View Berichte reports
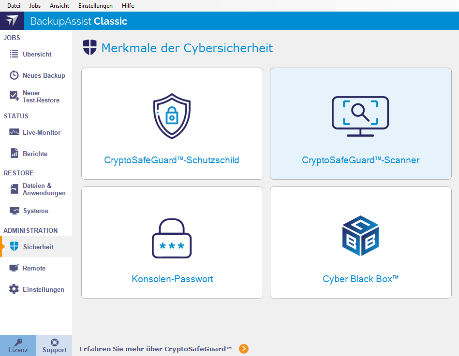This screenshot has width=459, height=356. click(36, 154)
